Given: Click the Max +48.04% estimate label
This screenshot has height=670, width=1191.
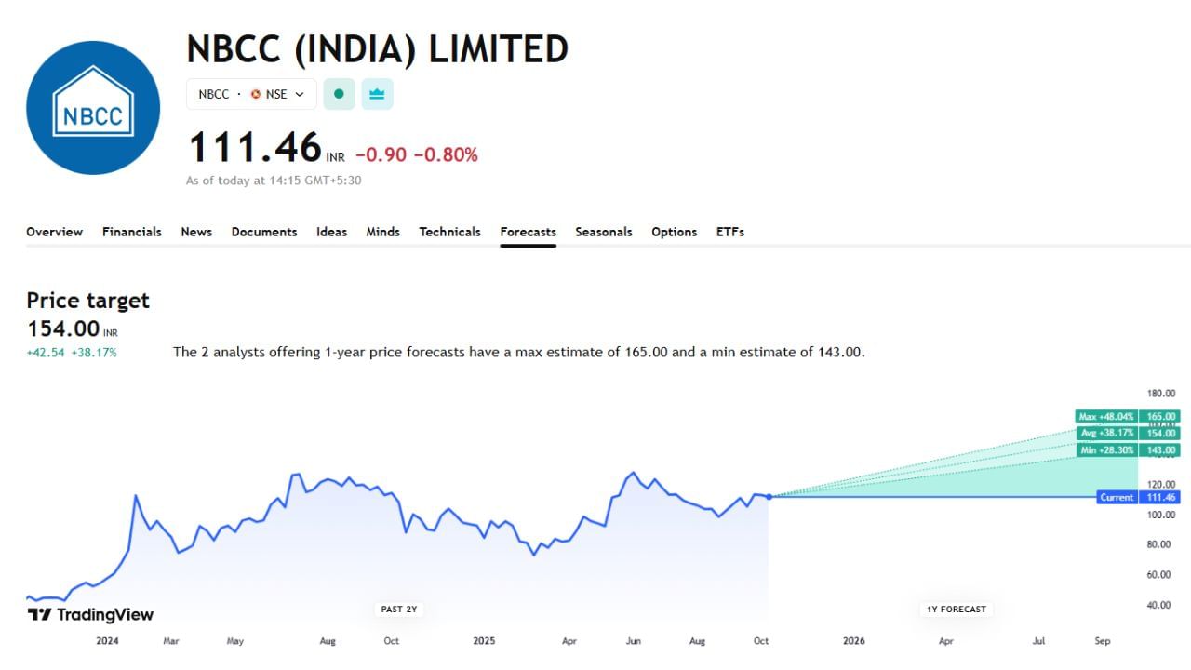Looking at the screenshot, I should click(1107, 416).
